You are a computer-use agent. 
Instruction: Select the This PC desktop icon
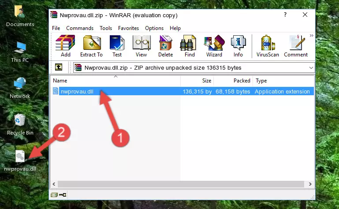pos(20,52)
